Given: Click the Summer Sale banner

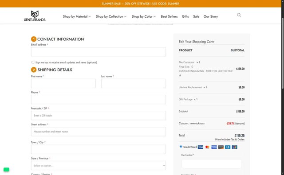Looking at the screenshot, I should click(141, 4).
